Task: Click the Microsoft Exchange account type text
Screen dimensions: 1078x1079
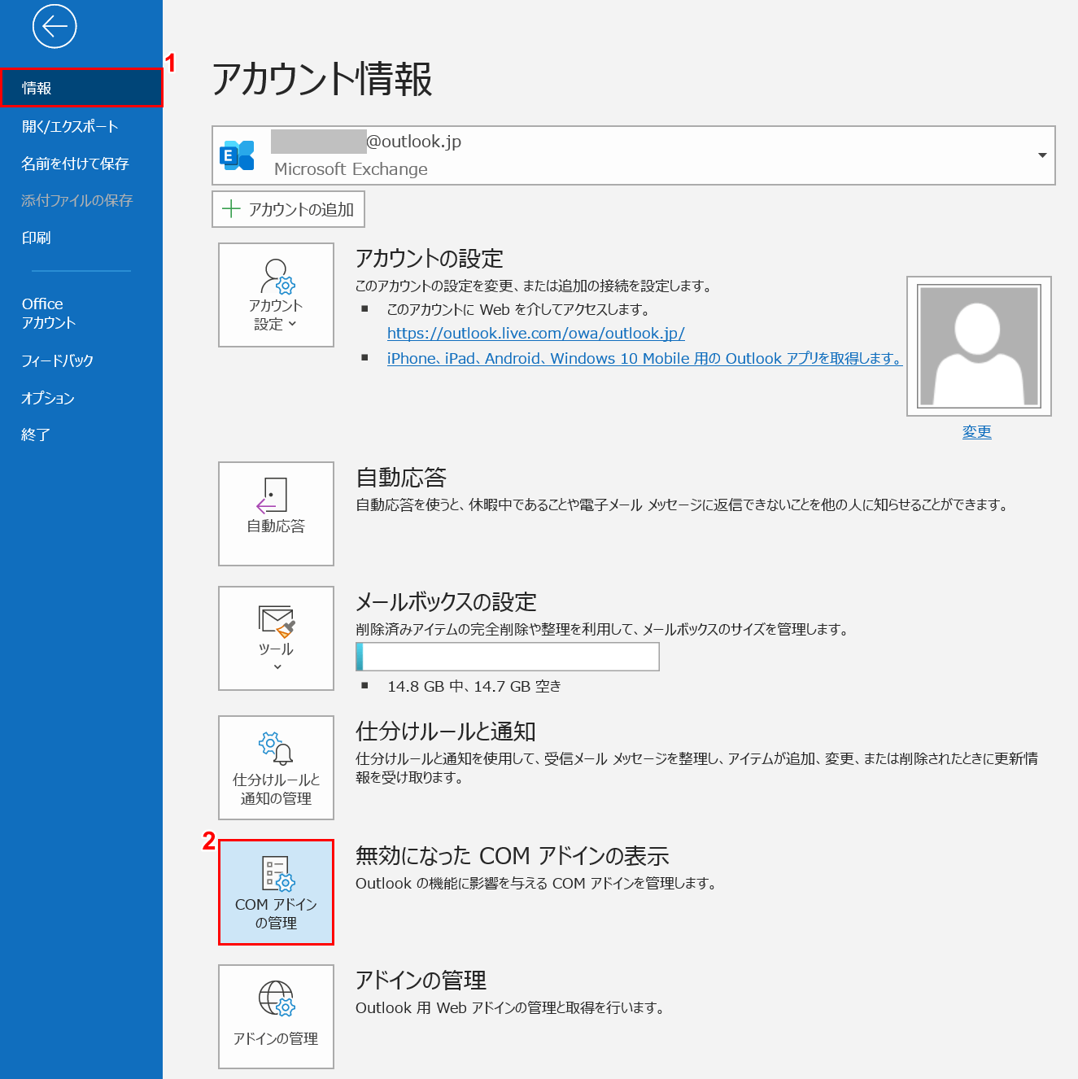Action: pos(351,169)
